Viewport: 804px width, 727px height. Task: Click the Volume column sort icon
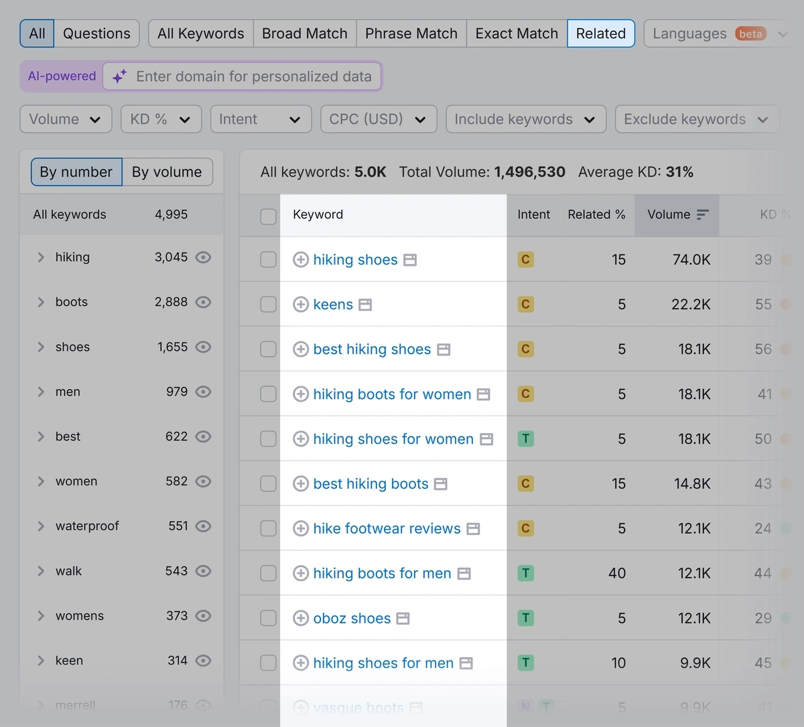coord(702,215)
